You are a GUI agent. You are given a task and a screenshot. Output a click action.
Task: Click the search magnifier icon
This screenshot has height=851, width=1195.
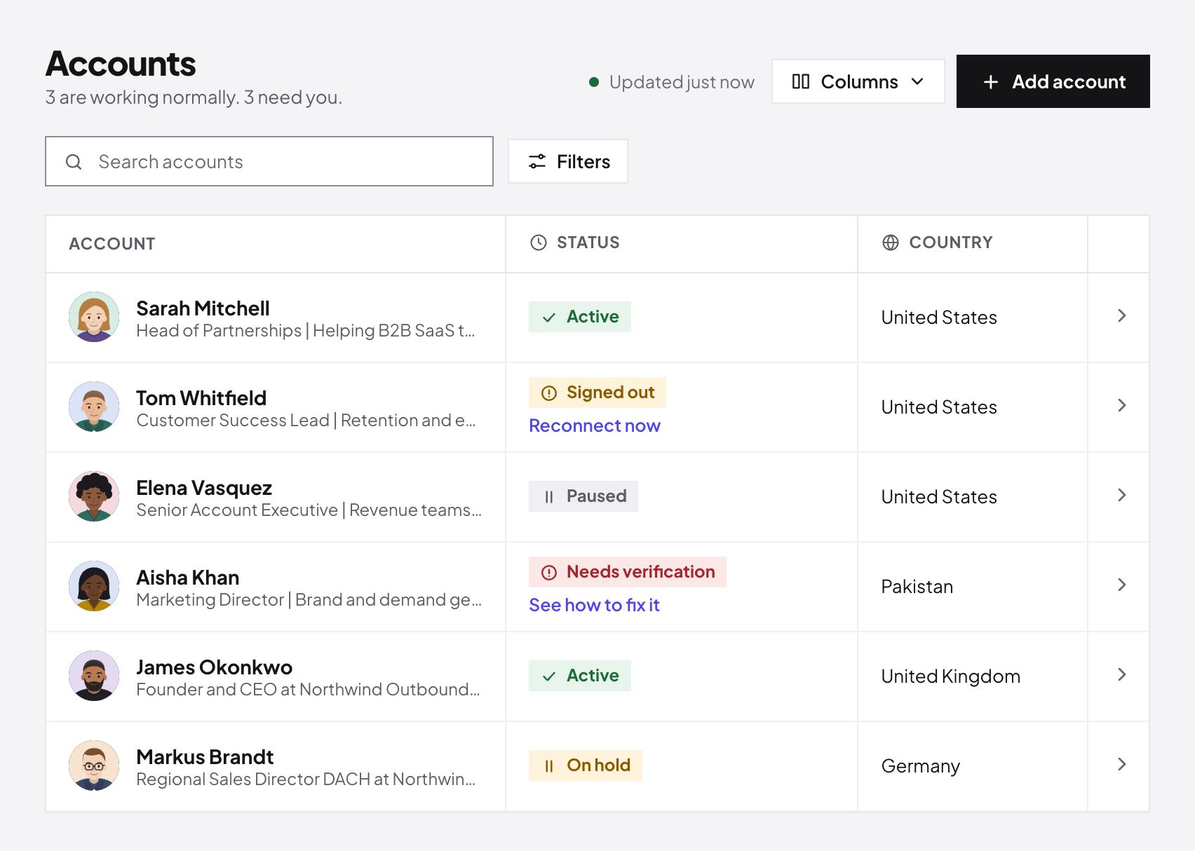(74, 162)
